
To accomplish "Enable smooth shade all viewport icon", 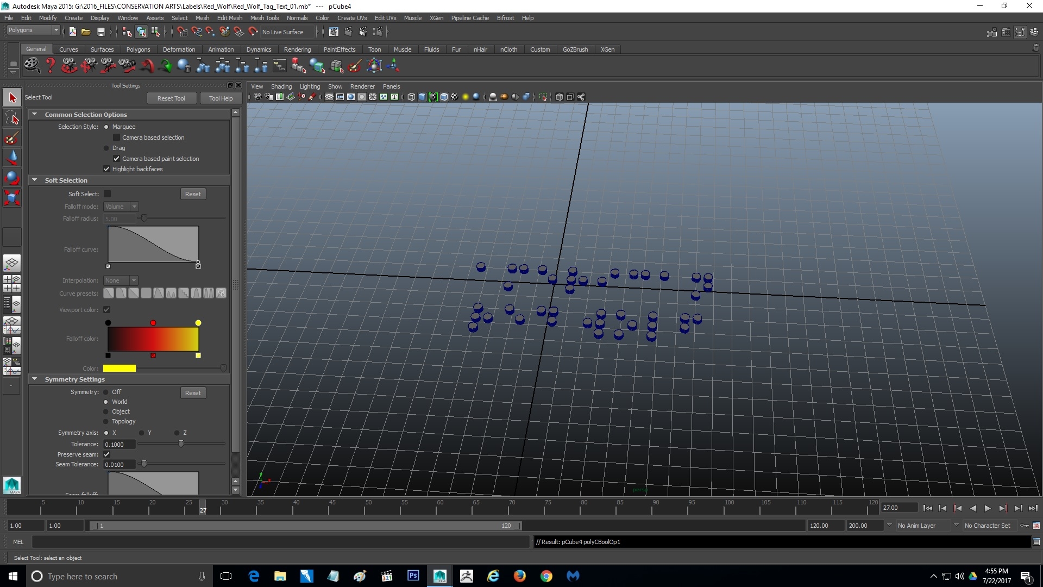I will tap(422, 97).
